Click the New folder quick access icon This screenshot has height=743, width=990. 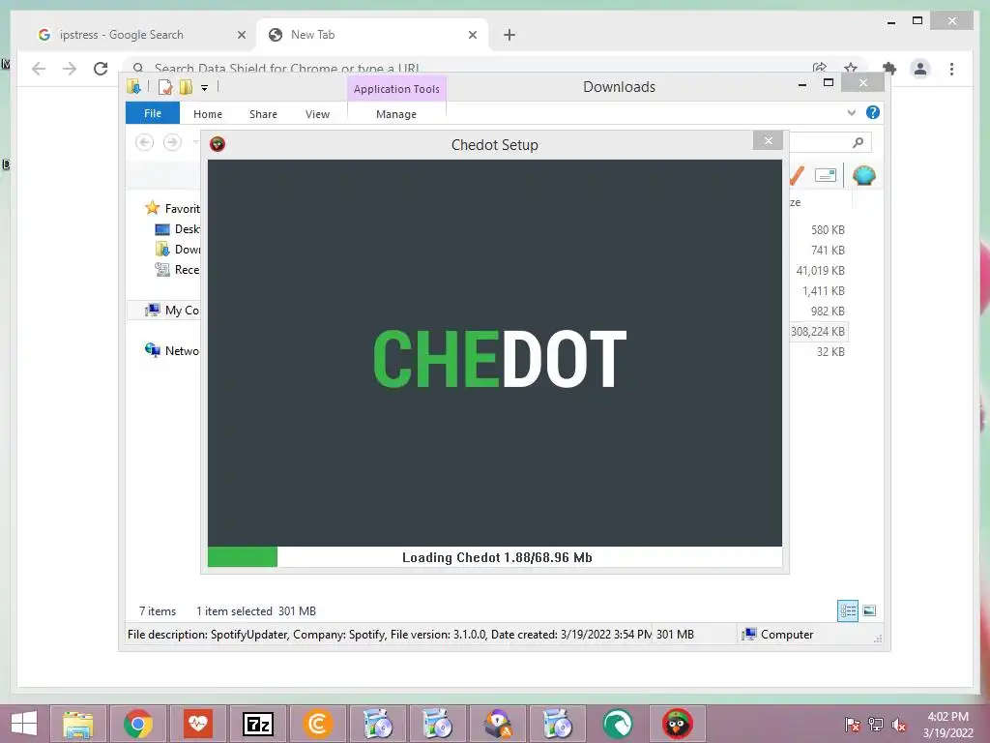click(x=186, y=86)
